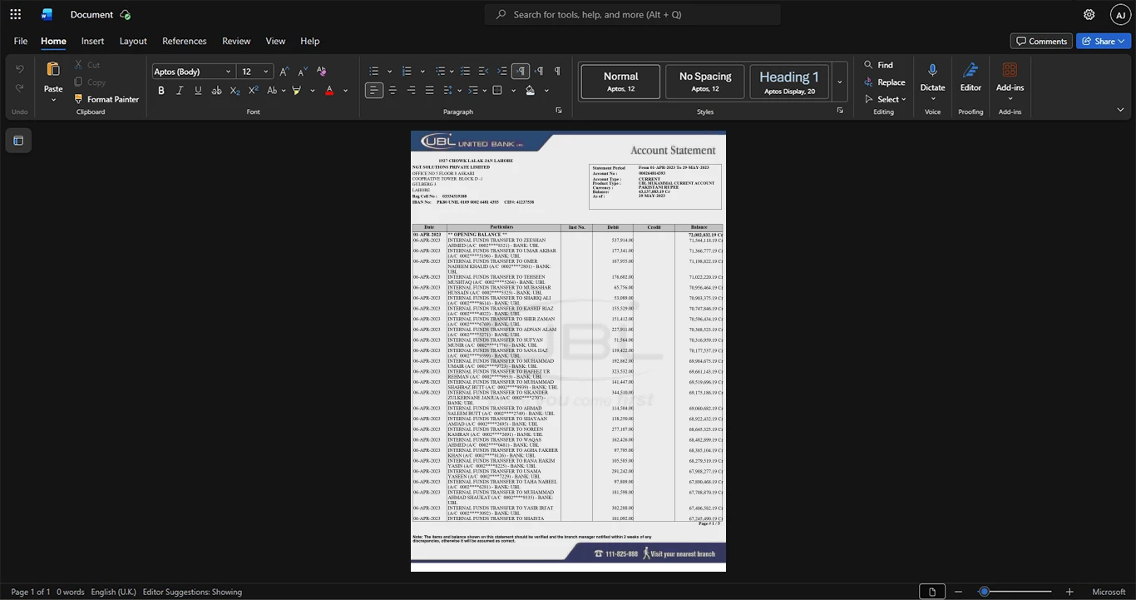This screenshot has height=600, width=1136.
Task: Toggle show paragraph marks
Action: tap(557, 72)
